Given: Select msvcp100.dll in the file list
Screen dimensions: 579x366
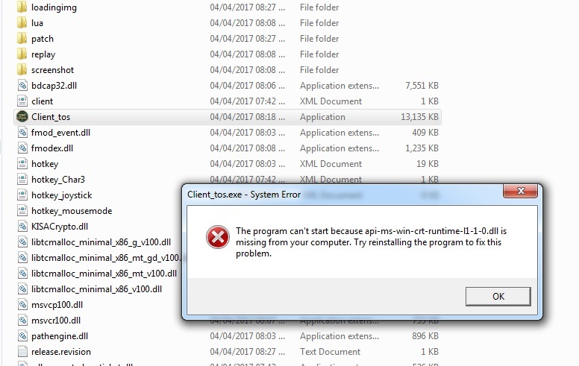Looking at the screenshot, I should (57, 305).
